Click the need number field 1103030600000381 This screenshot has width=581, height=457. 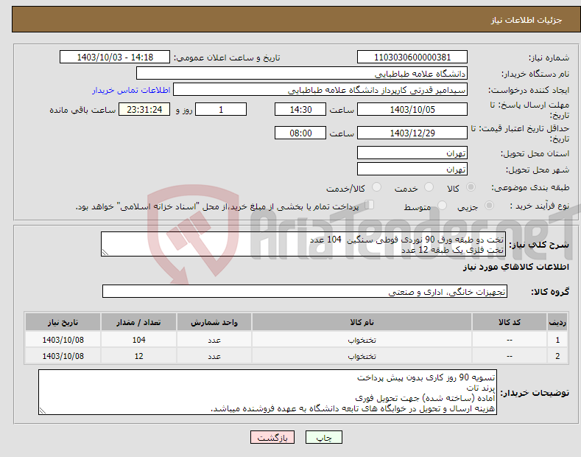coord(412,57)
